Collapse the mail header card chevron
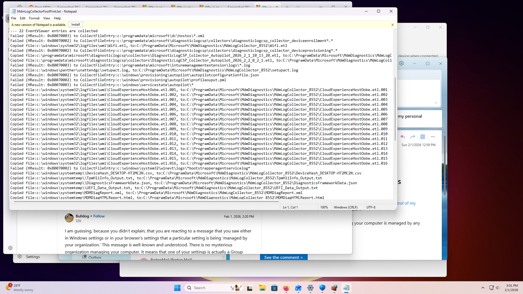Screen dimensions: 523x294 point(436,103)
